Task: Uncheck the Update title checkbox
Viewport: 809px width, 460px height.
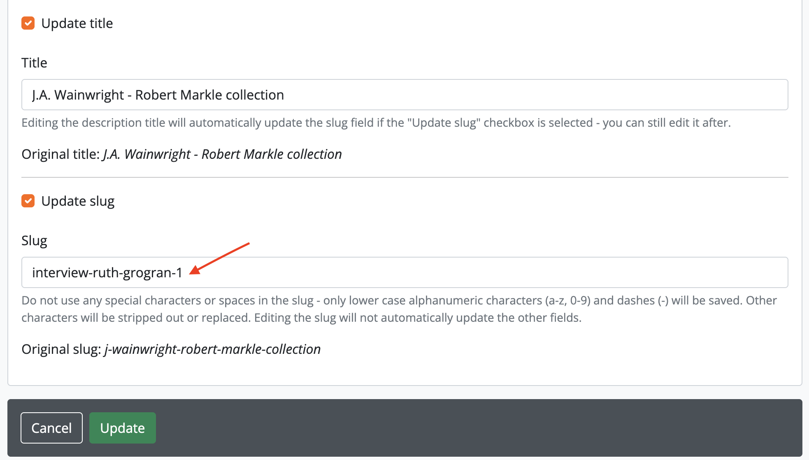Action: (28, 23)
